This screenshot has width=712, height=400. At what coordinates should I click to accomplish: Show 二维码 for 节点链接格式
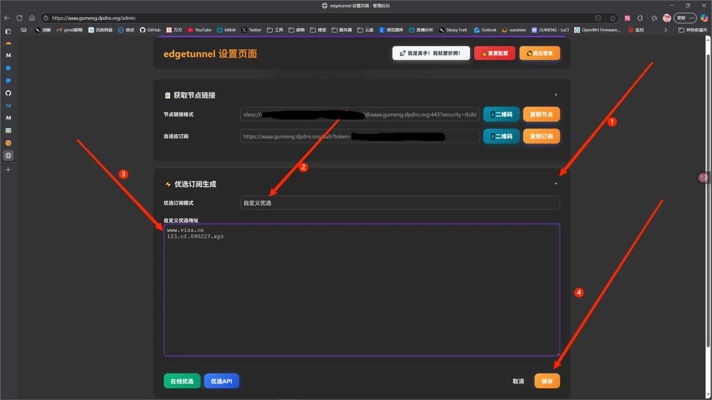click(x=502, y=114)
